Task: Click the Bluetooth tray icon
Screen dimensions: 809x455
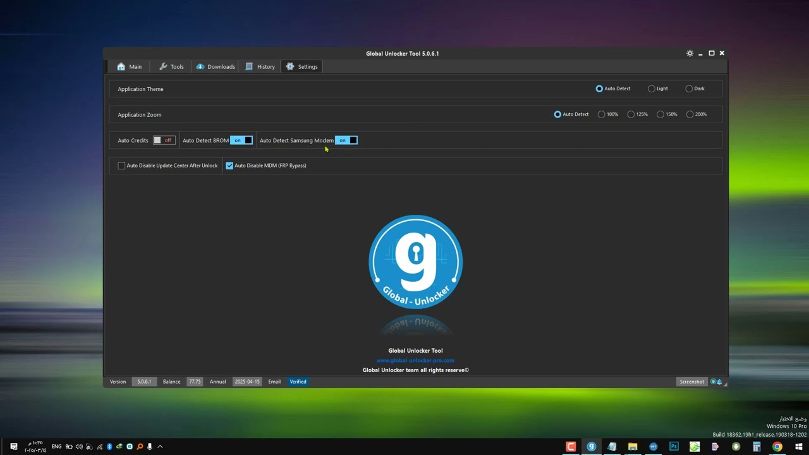Action: (x=109, y=447)
